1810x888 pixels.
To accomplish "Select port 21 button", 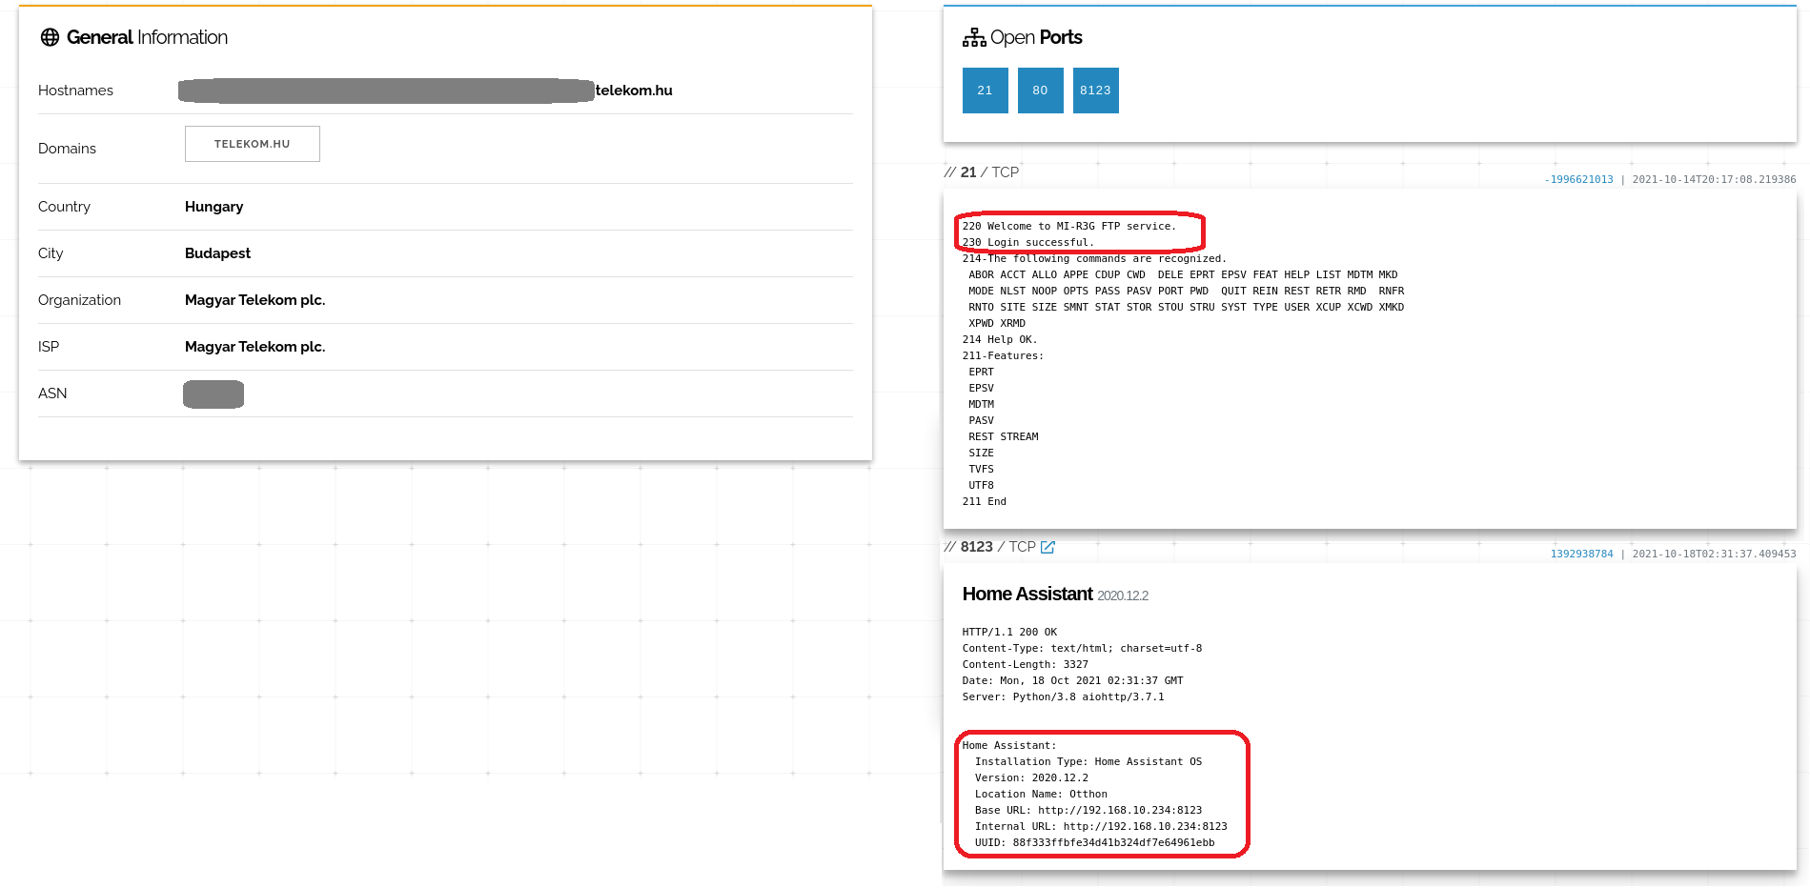I will 985,91.
